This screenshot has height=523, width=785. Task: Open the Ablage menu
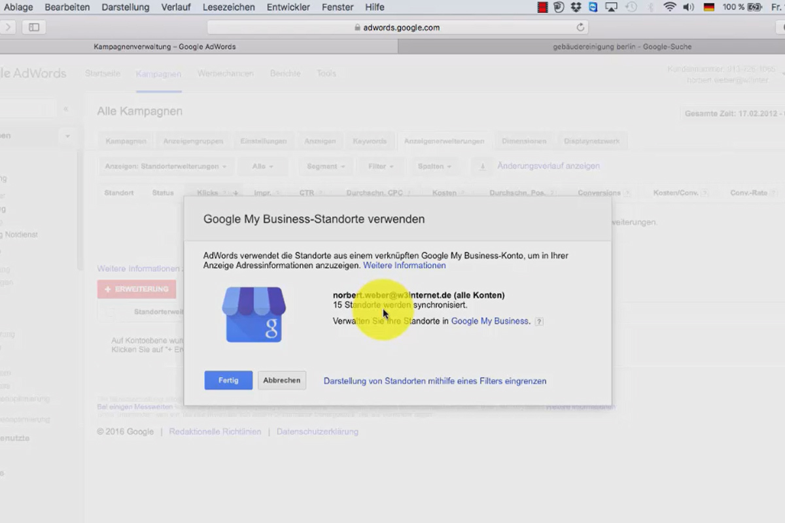[18, 7]
